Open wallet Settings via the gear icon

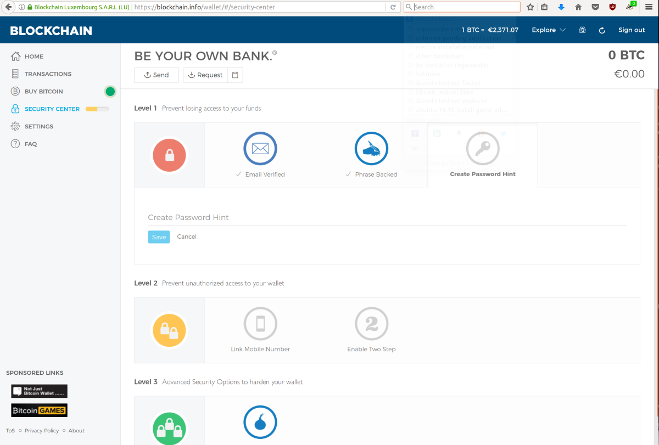(14, 126)
